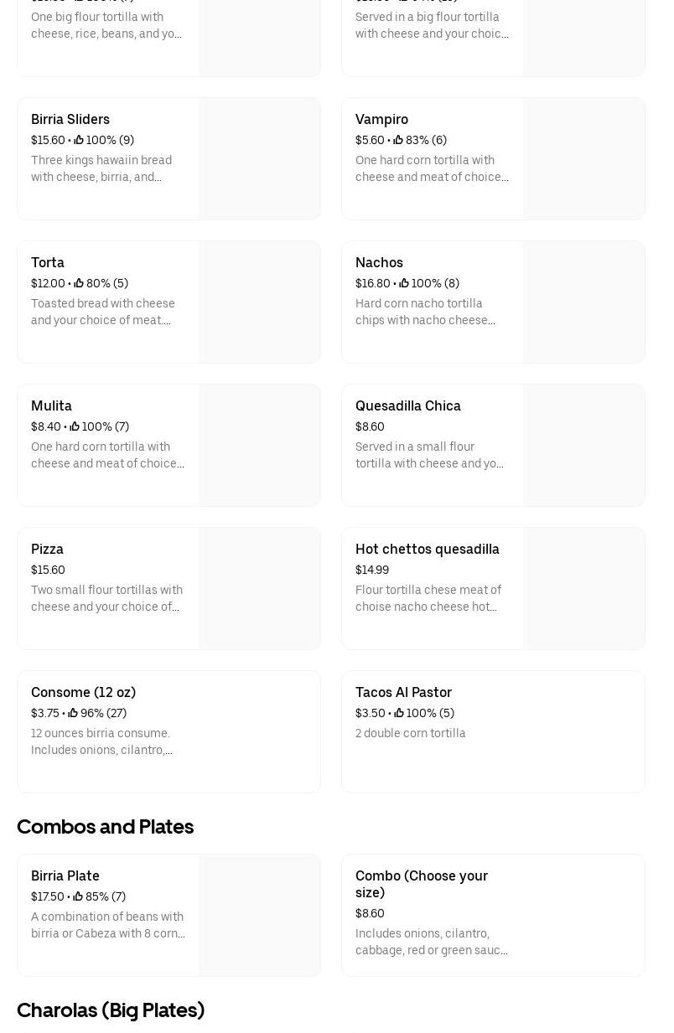Click the thumbs-up icon on Vampiro

point(398,141)
